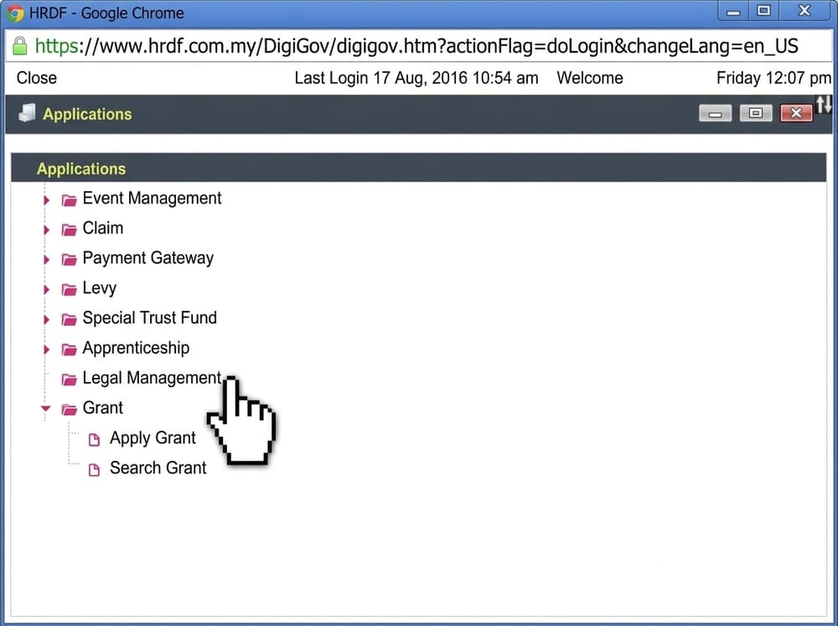
Task: Expand the Levy tree arrow
Action: tap(46, 290)
